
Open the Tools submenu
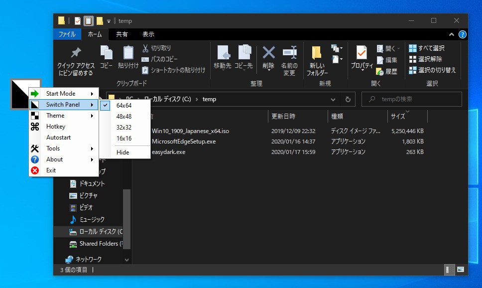click(64, 148)
